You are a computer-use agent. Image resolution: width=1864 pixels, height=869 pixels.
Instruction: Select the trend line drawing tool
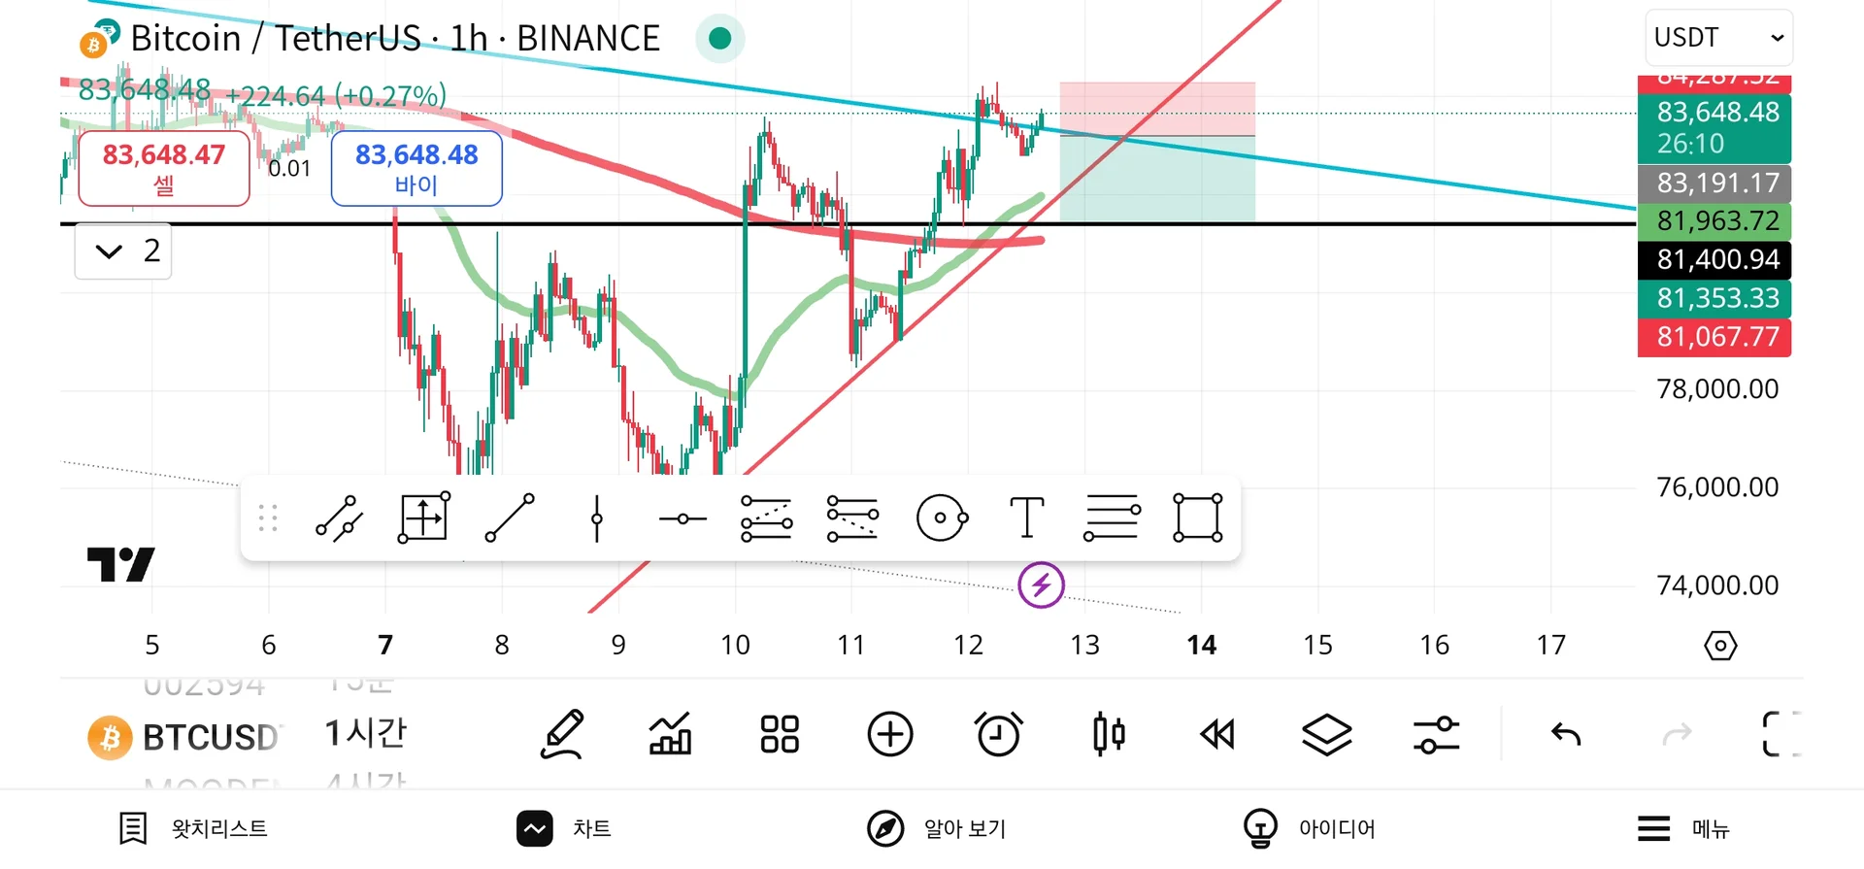click(x=510, y=518)
